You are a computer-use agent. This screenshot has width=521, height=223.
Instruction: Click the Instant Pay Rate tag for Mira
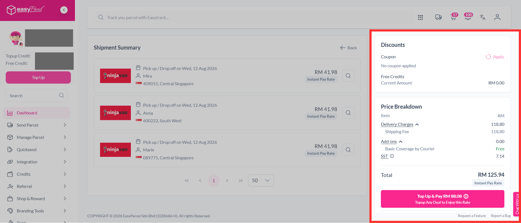pyautogui.click(x=321, y=79)
